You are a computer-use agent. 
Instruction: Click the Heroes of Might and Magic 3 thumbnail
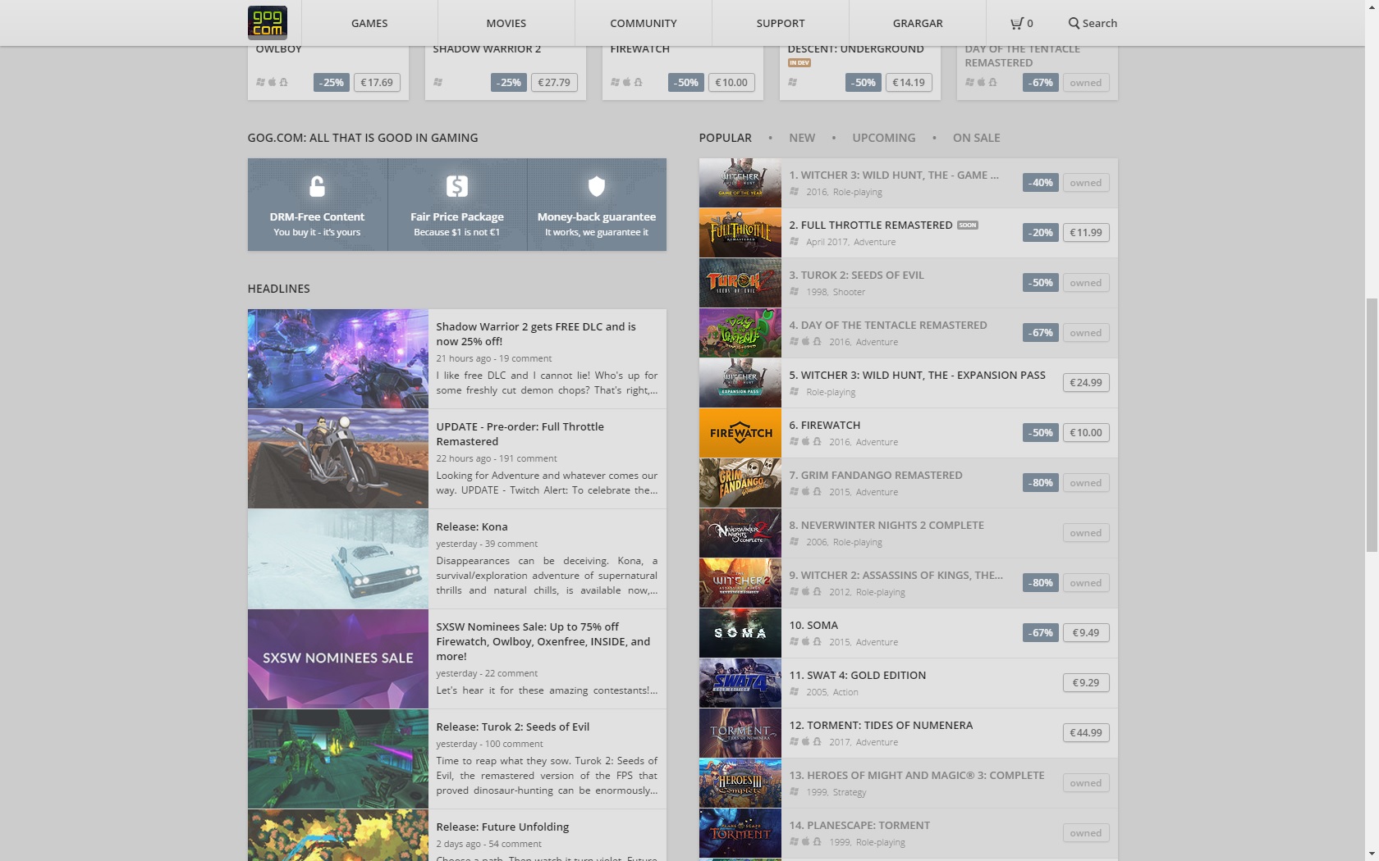click(740, 783)
